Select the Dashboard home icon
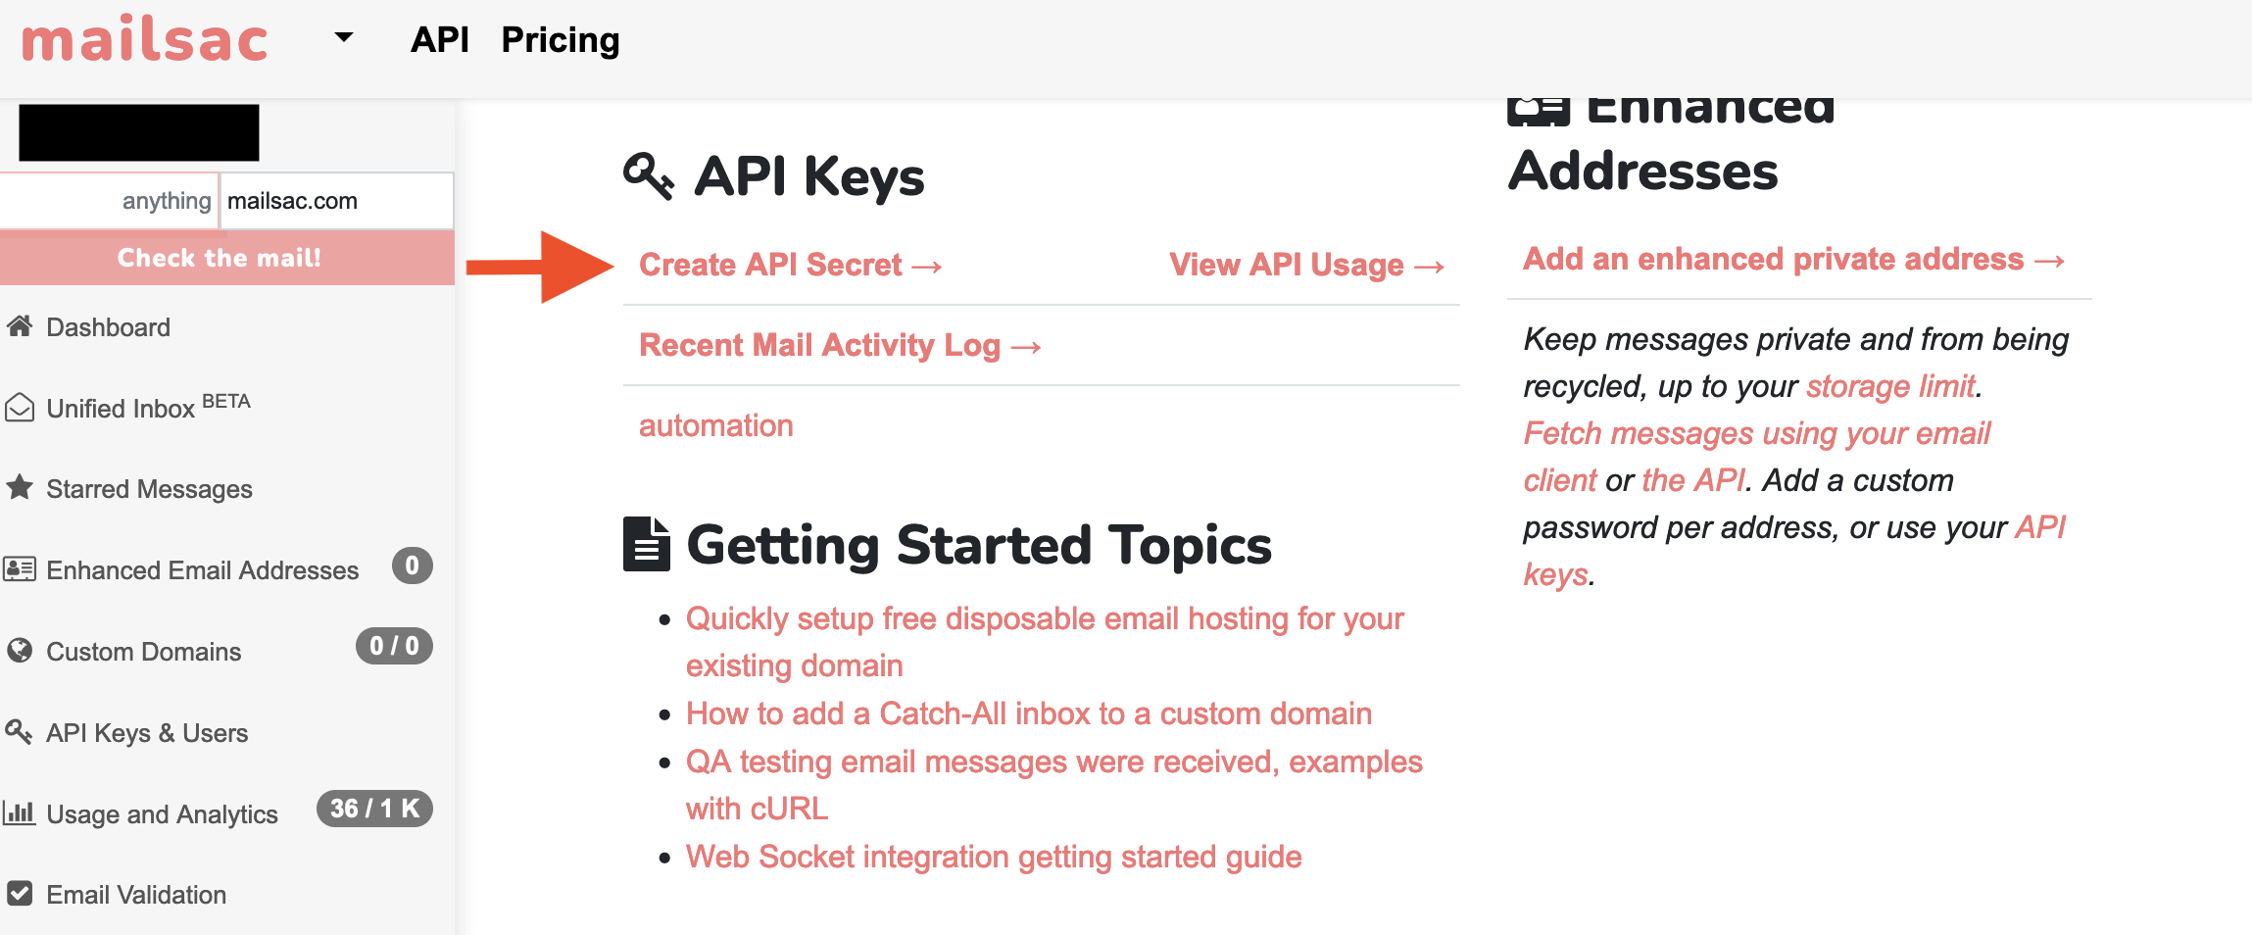 pos(22,326)
